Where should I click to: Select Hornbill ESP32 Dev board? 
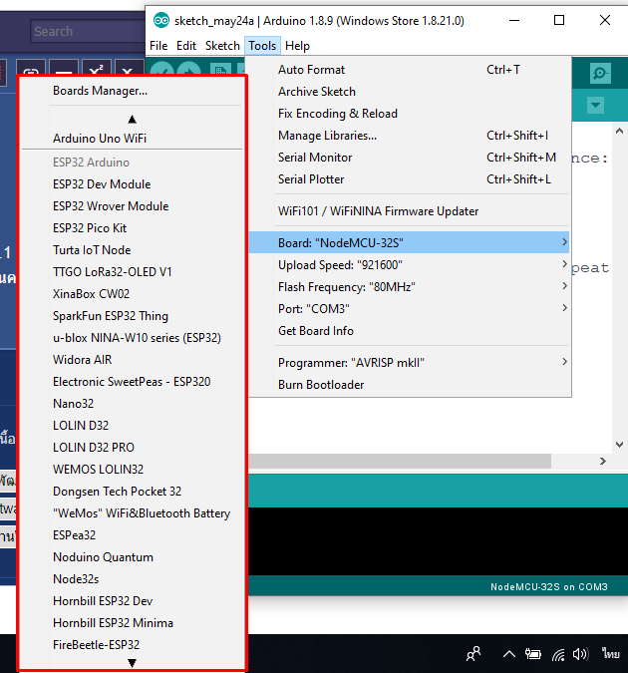click(x=133, y=601)
